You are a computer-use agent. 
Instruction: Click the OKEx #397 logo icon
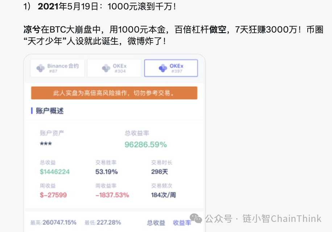[x=163, y=68]
